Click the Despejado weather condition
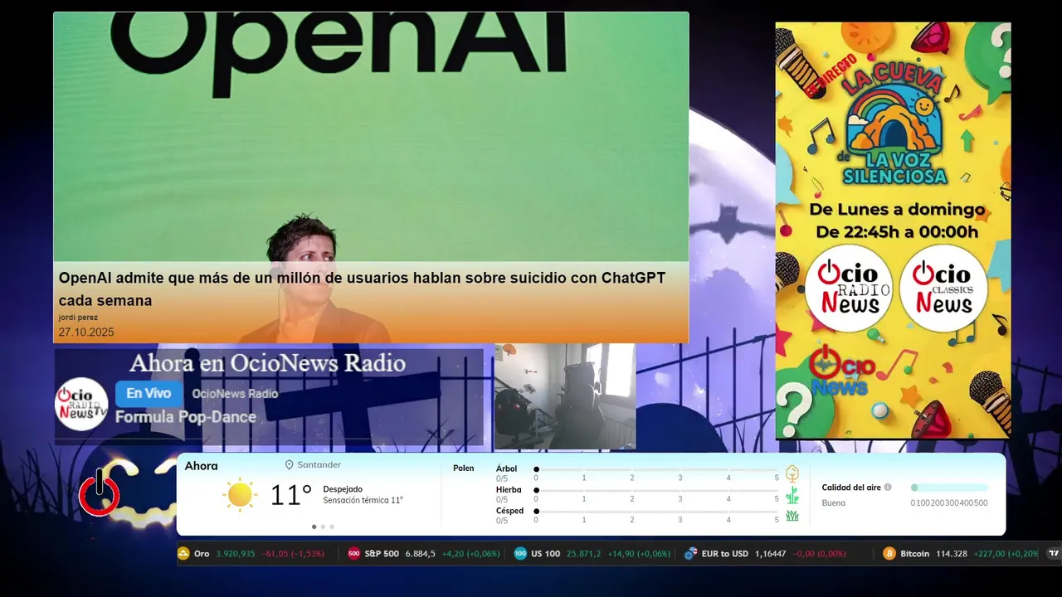The image size is (1062, 597). click(343, 489)
